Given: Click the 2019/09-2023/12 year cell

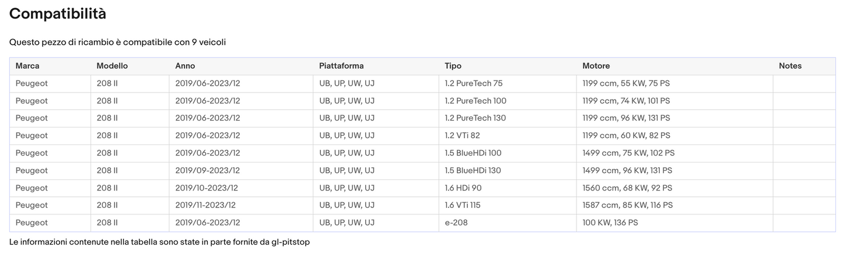Looking at the screenshot, I should point(207,171).
